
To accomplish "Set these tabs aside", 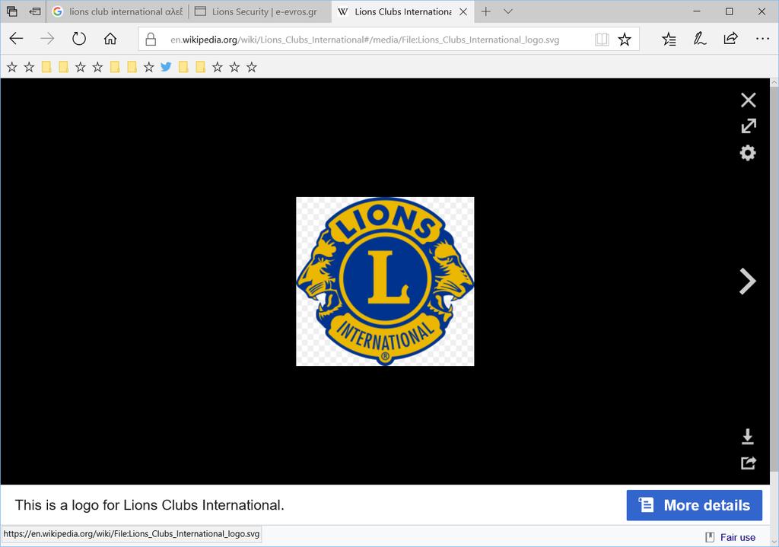I will point(35,11).
